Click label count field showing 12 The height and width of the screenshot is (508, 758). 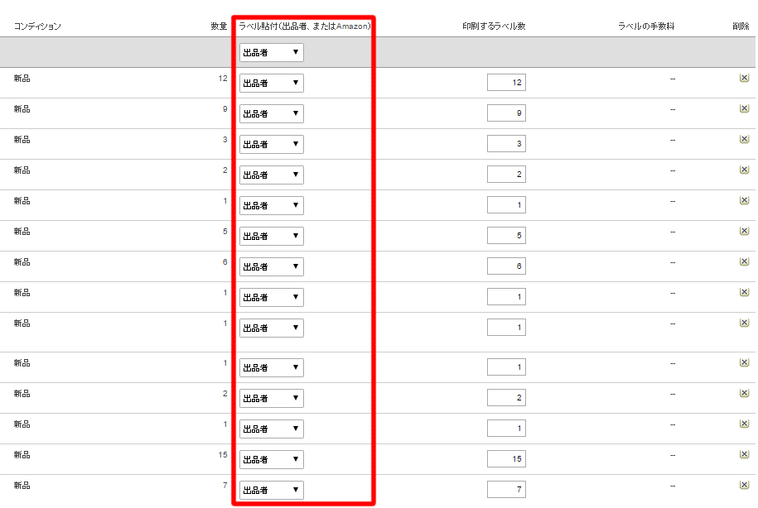506,82
